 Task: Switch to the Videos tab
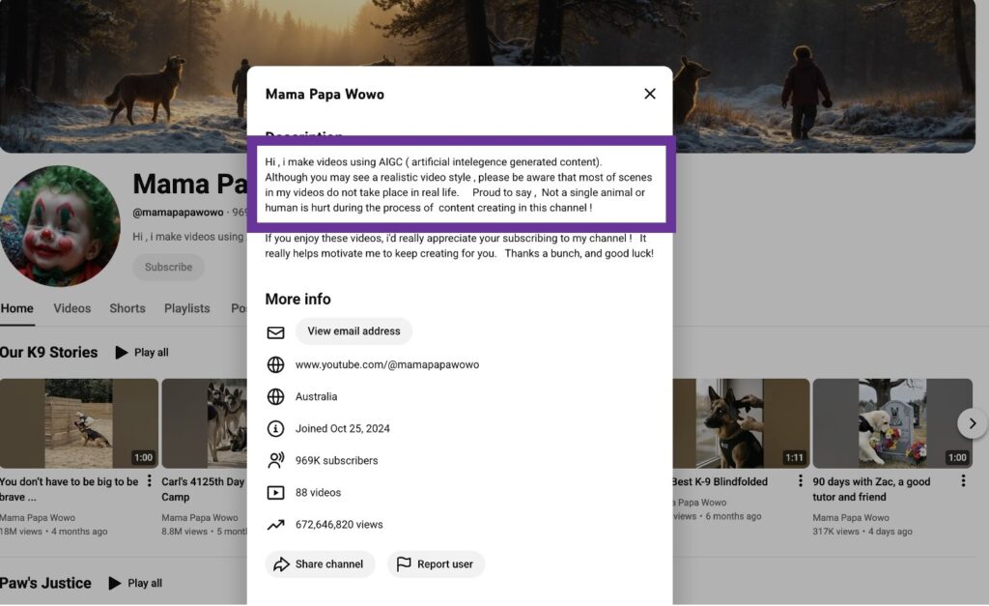(x=71, y=308)
